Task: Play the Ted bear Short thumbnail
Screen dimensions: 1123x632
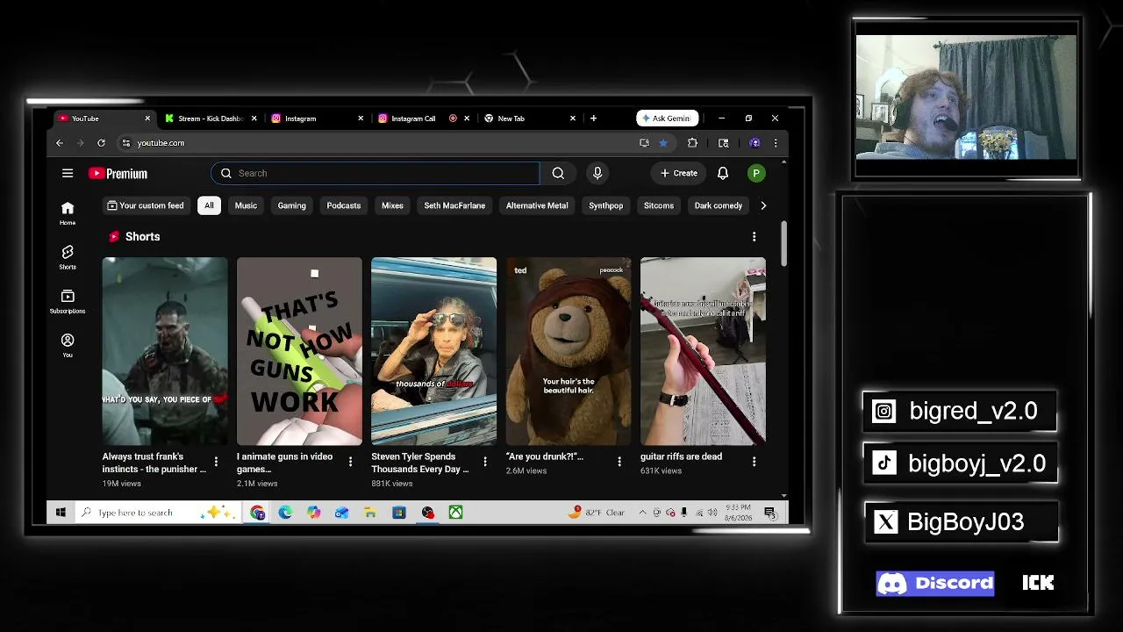Action: coord(569,351)
